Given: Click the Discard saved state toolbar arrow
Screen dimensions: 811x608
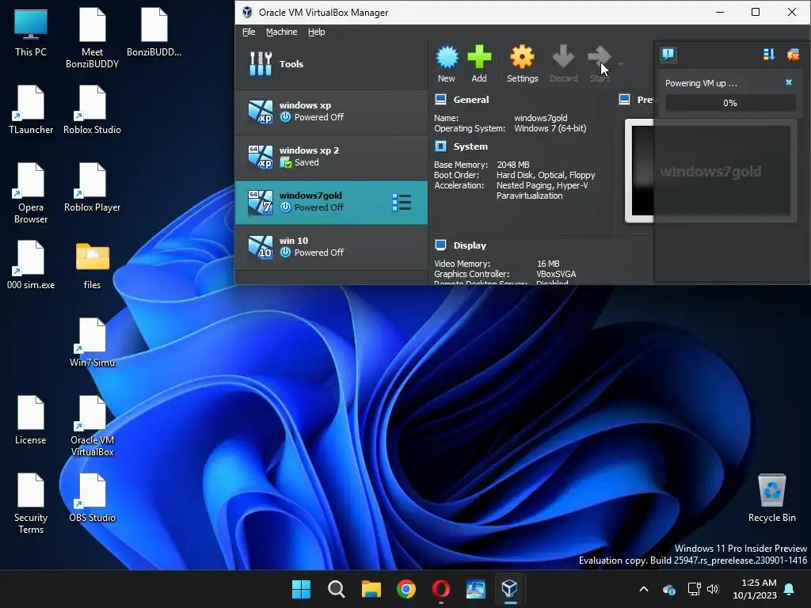Looking at the screenshot, I should [x=563, y=57].
